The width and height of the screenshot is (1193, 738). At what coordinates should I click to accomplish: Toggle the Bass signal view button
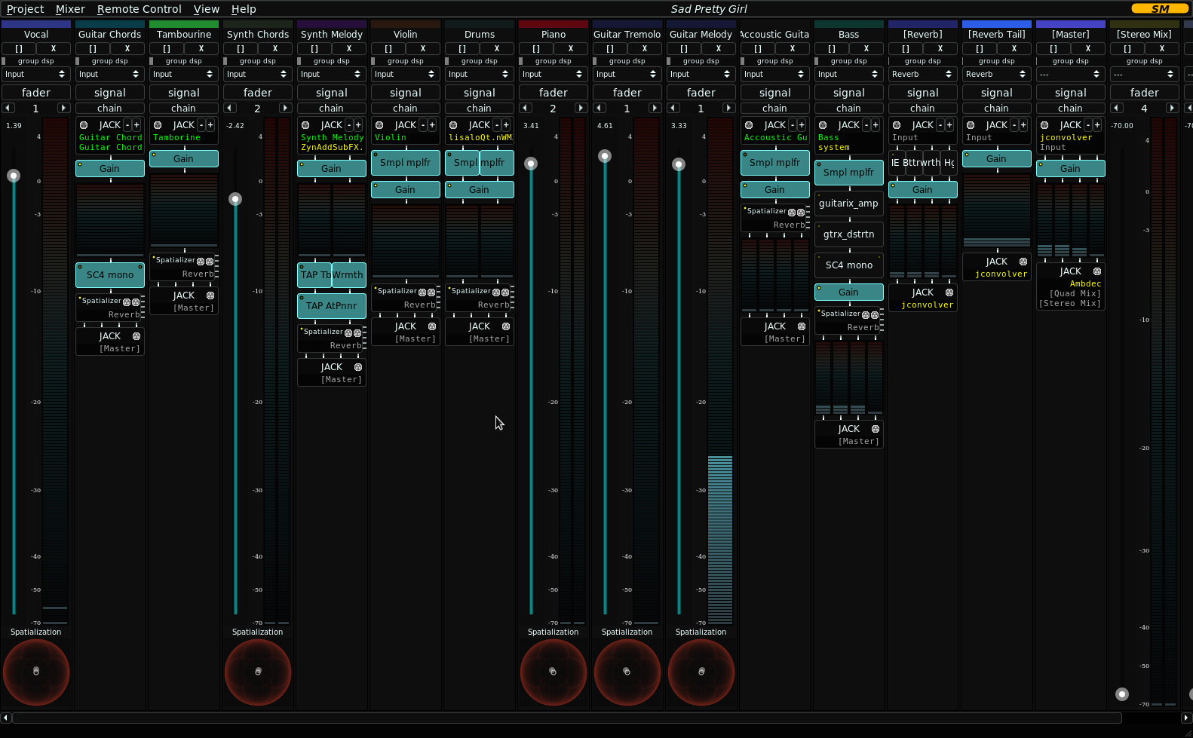pos(849,93)
